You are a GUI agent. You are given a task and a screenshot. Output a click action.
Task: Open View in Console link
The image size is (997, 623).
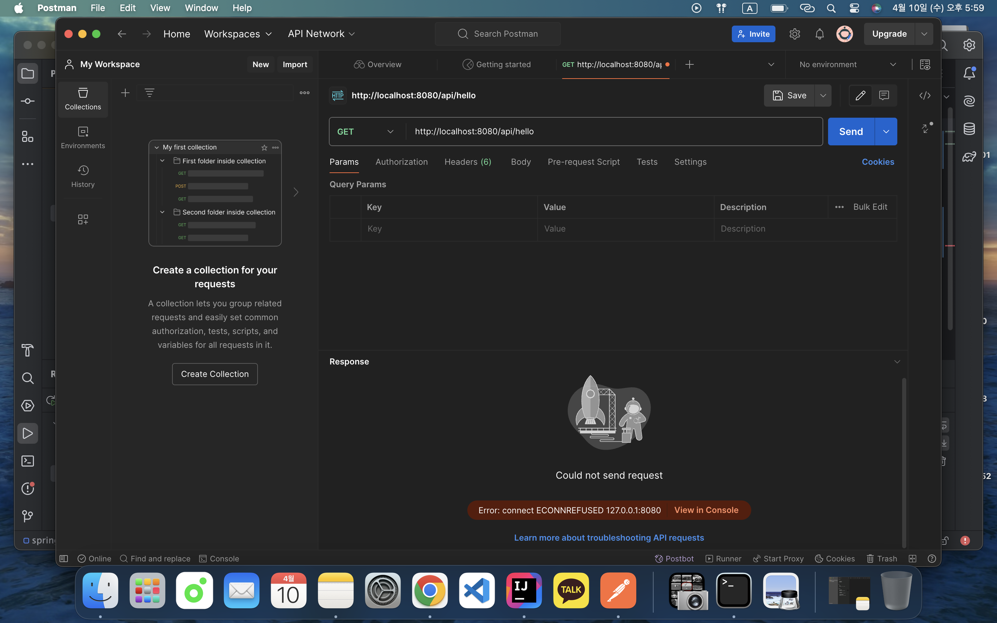coord(706,510)
